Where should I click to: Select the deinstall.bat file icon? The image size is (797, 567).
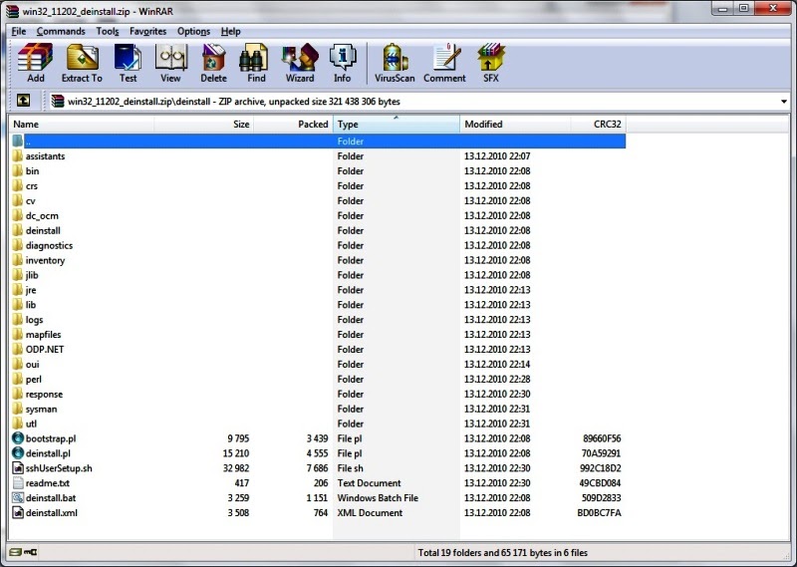(18, 497)
